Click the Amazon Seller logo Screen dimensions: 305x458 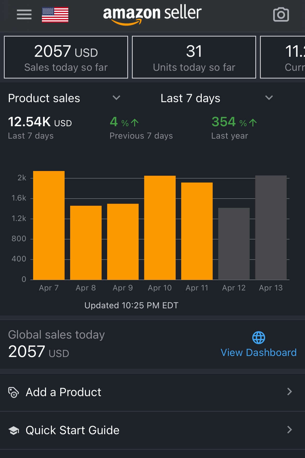[152, 15]
